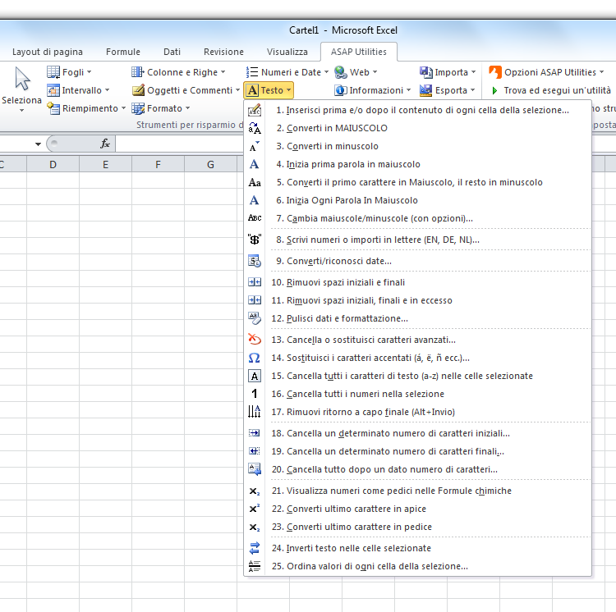The image size is (616, 612).
Task: Click the icon for Inizia Ogni Parola In Maiuscolo
Action: tap(255, 200)
